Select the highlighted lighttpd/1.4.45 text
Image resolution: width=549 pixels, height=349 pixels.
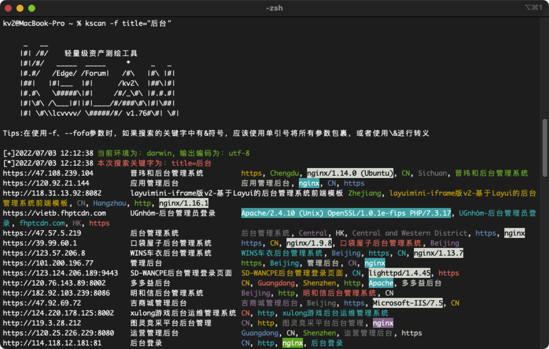point(399,273)
